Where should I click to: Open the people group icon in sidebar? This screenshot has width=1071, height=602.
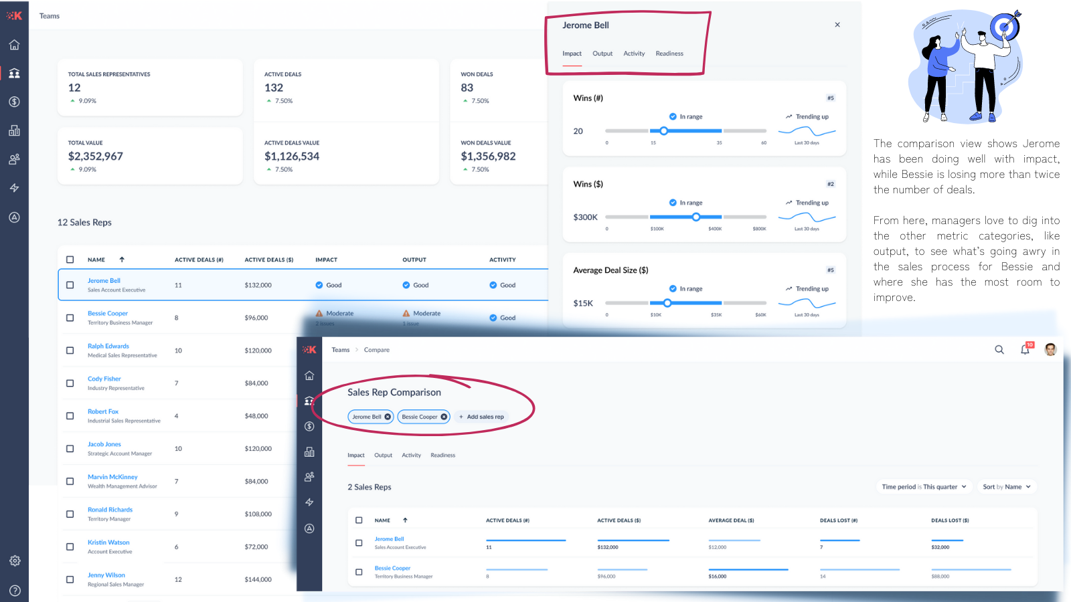[15, 159]
